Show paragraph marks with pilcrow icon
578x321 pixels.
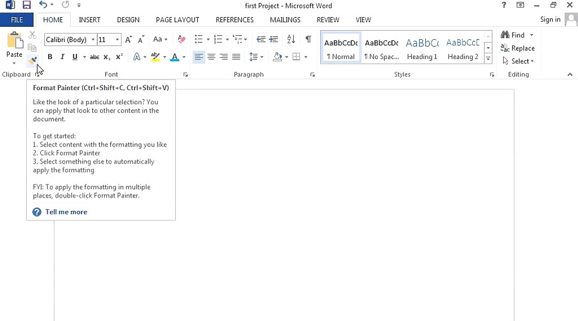(308, 39)
